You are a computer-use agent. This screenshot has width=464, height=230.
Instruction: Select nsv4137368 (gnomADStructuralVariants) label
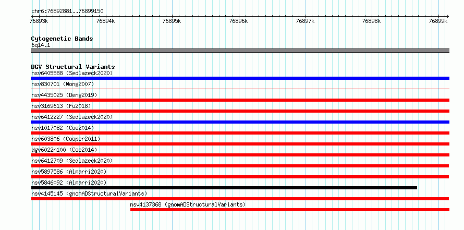click(x=188, y=204)
